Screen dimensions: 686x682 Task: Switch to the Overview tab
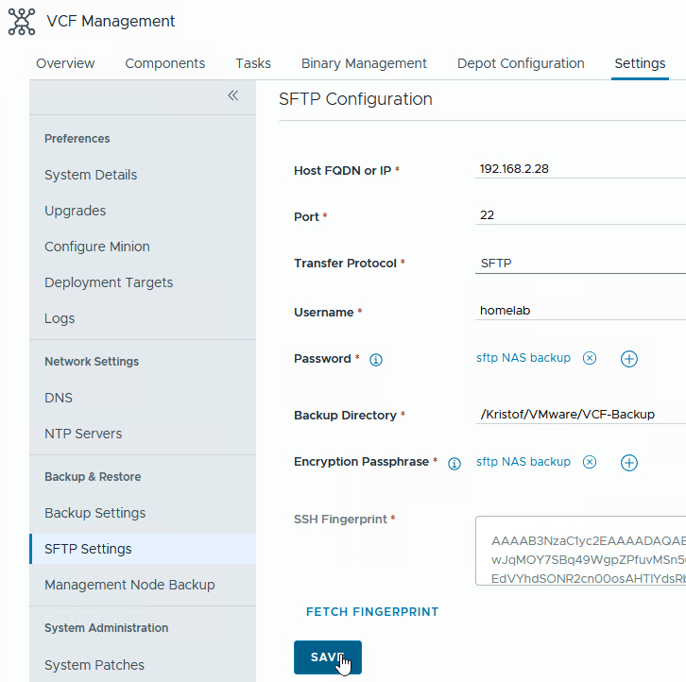coord(65,63)
